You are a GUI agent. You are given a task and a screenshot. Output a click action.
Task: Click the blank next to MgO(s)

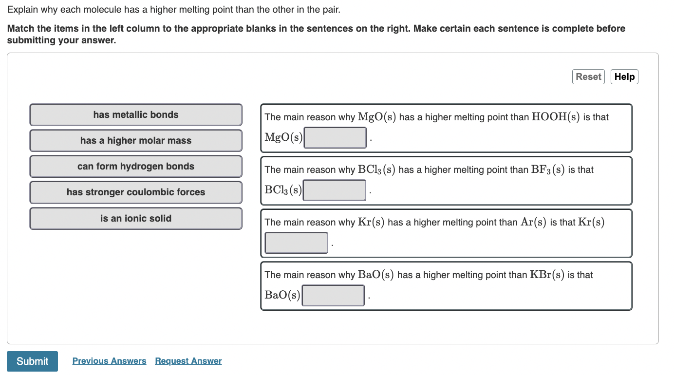[x=335, y=137]
